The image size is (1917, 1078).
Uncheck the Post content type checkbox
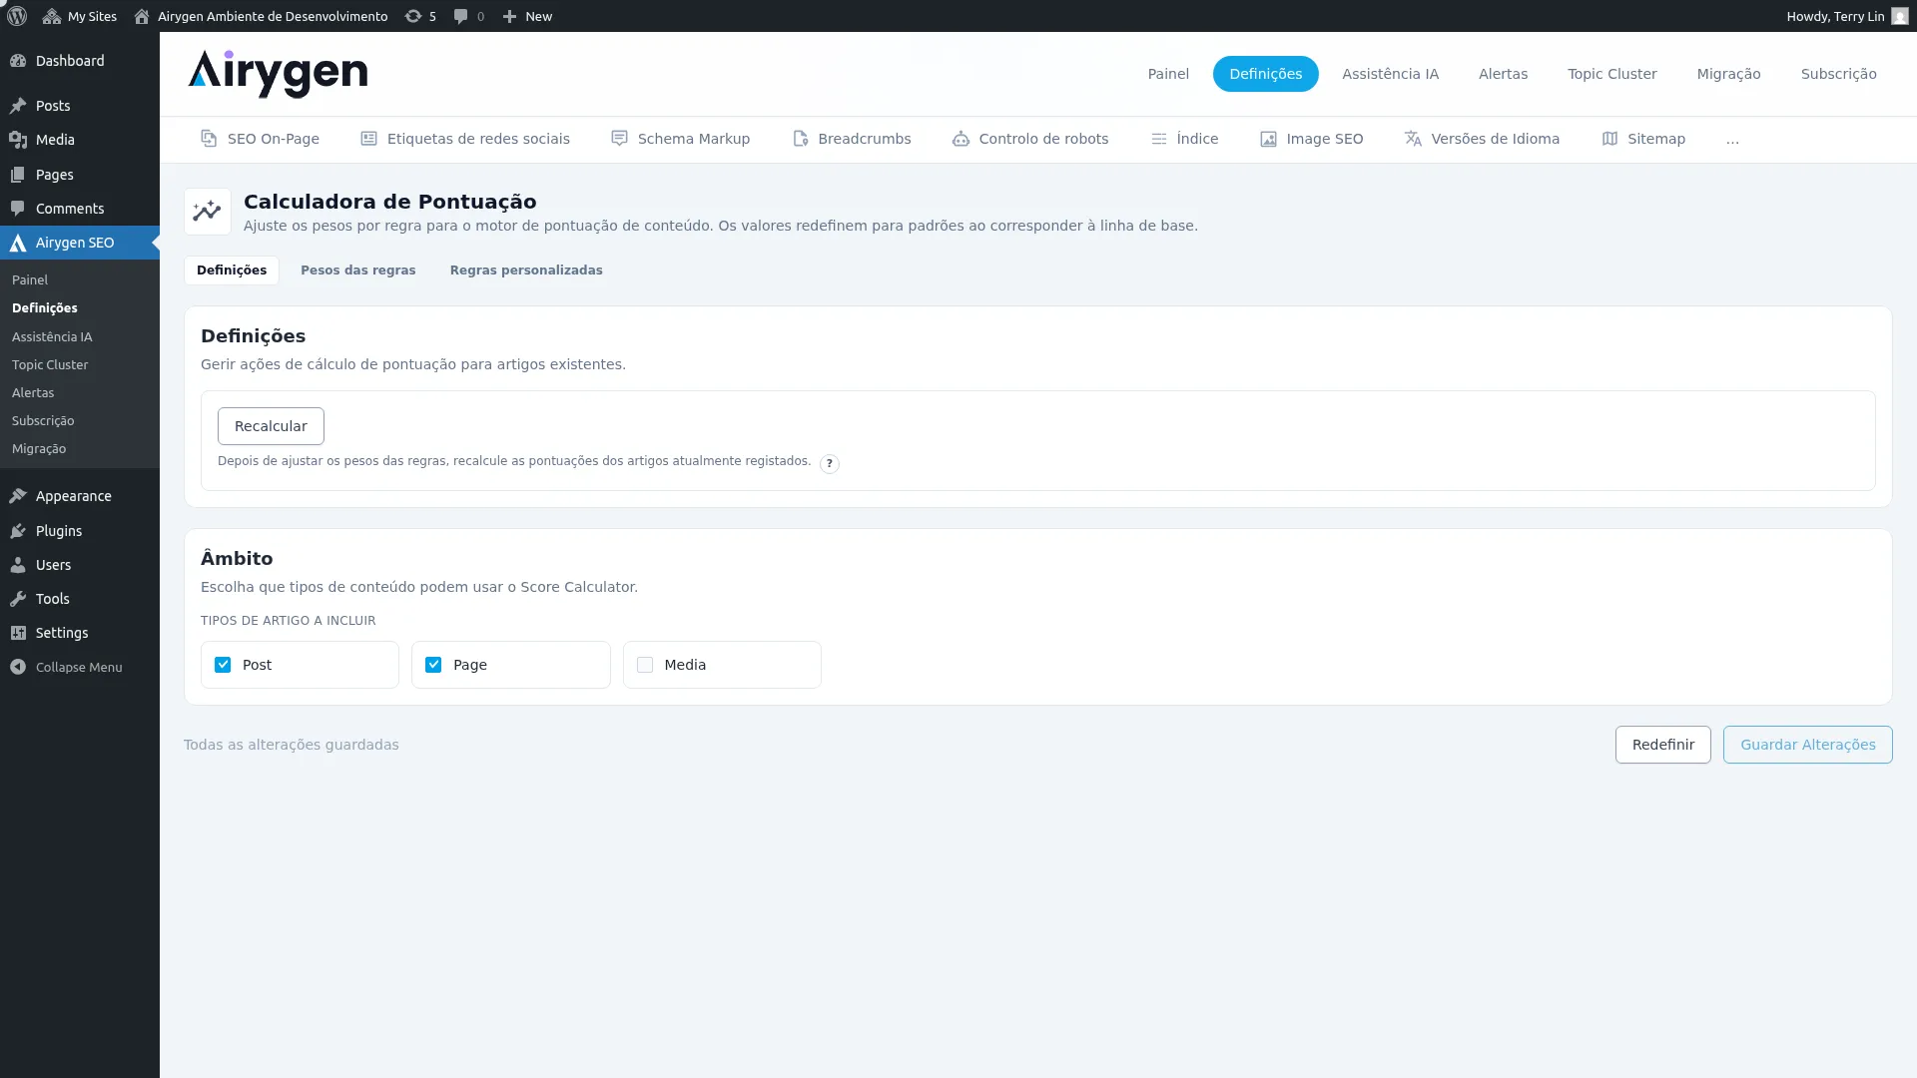pyautogui.click(x=223, y=665)
